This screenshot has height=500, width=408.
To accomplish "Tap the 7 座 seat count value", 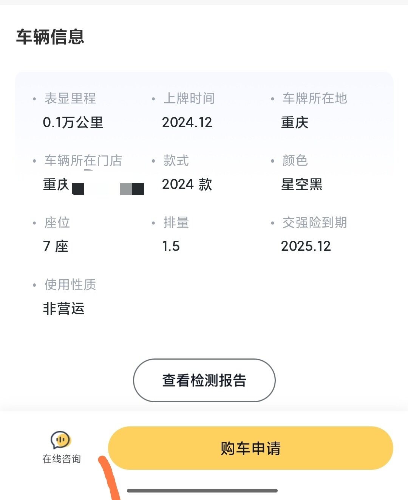I will pyautogui.click(x=56, y=246).
